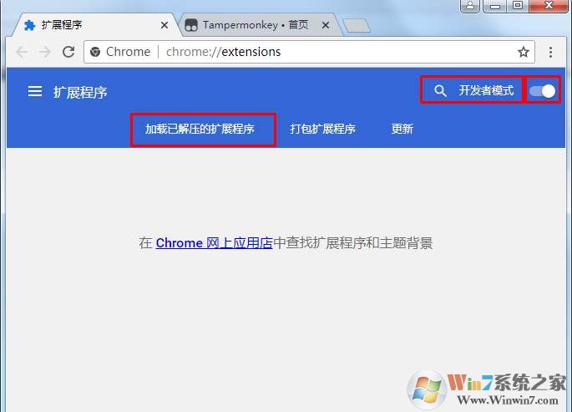Reload the extensions page
The height and width of the screenshot is (412, 572).
[x=68, y=52]
